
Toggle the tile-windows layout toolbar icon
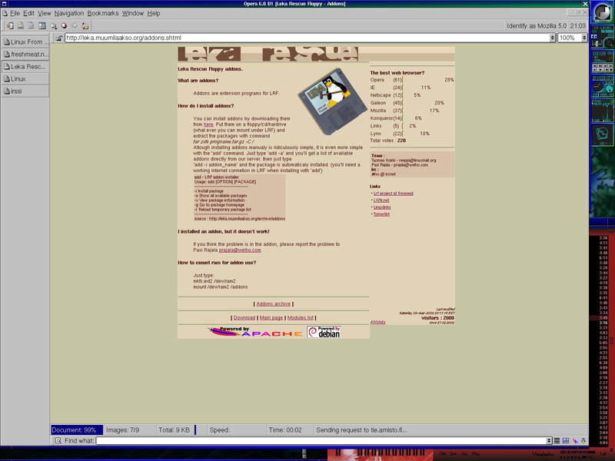pos(42,26)
